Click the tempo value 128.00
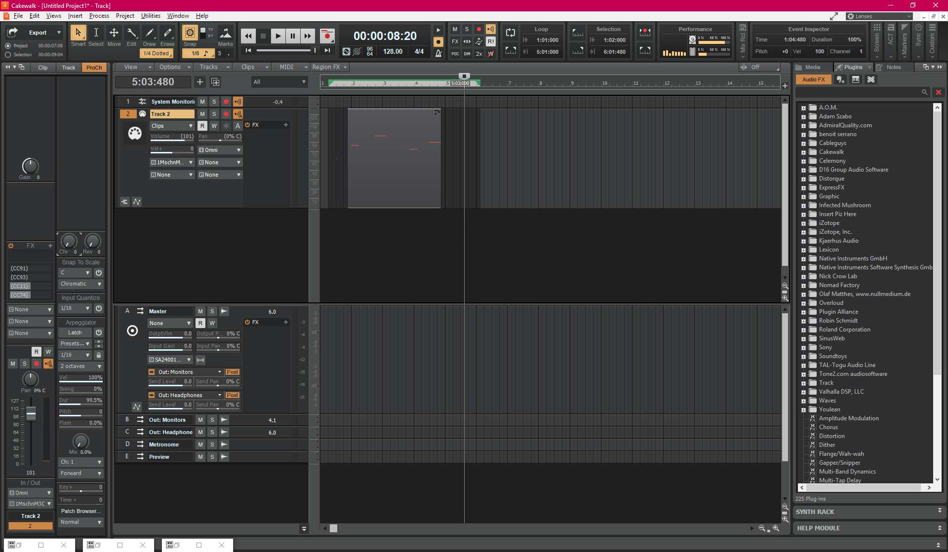Screen dimensions: 948x552 [393, 51]
